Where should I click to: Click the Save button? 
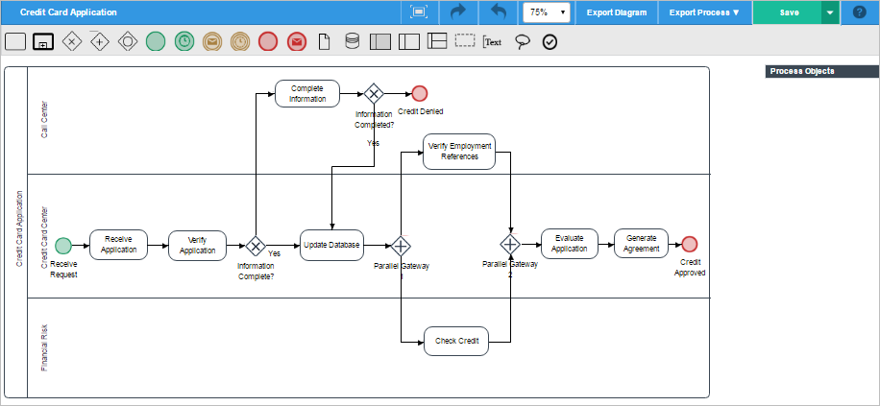[x=788, y=12]
